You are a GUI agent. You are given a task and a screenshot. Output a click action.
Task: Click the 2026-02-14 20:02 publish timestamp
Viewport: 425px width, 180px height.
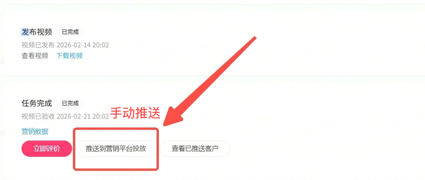tap(83, 45)
